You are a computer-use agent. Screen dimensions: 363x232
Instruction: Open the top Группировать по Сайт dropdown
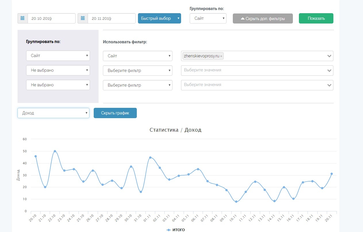pos(208,18)
